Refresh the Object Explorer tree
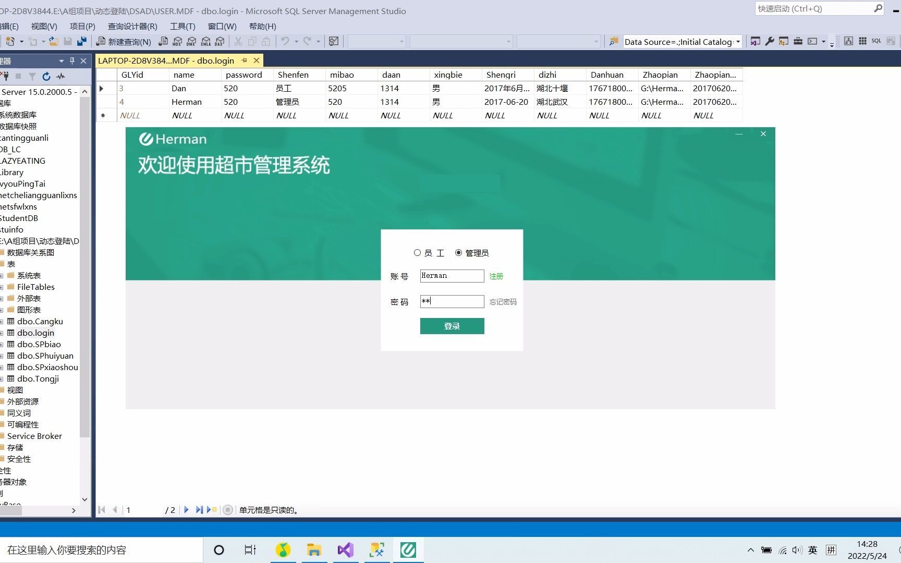The width and height of the screenshot is (901, 563). 46,76
